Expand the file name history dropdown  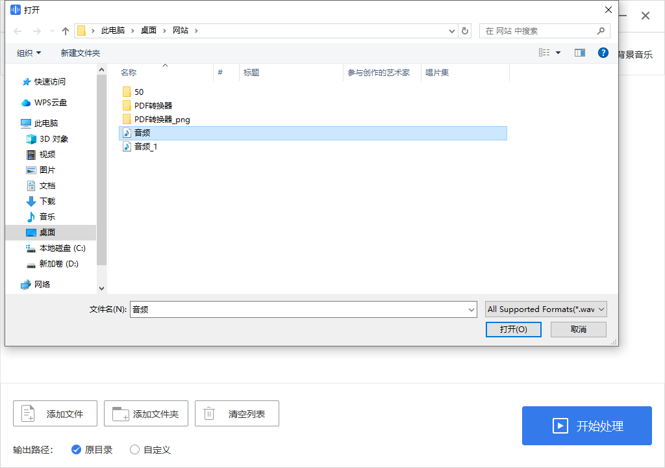[x=471, y=309]
